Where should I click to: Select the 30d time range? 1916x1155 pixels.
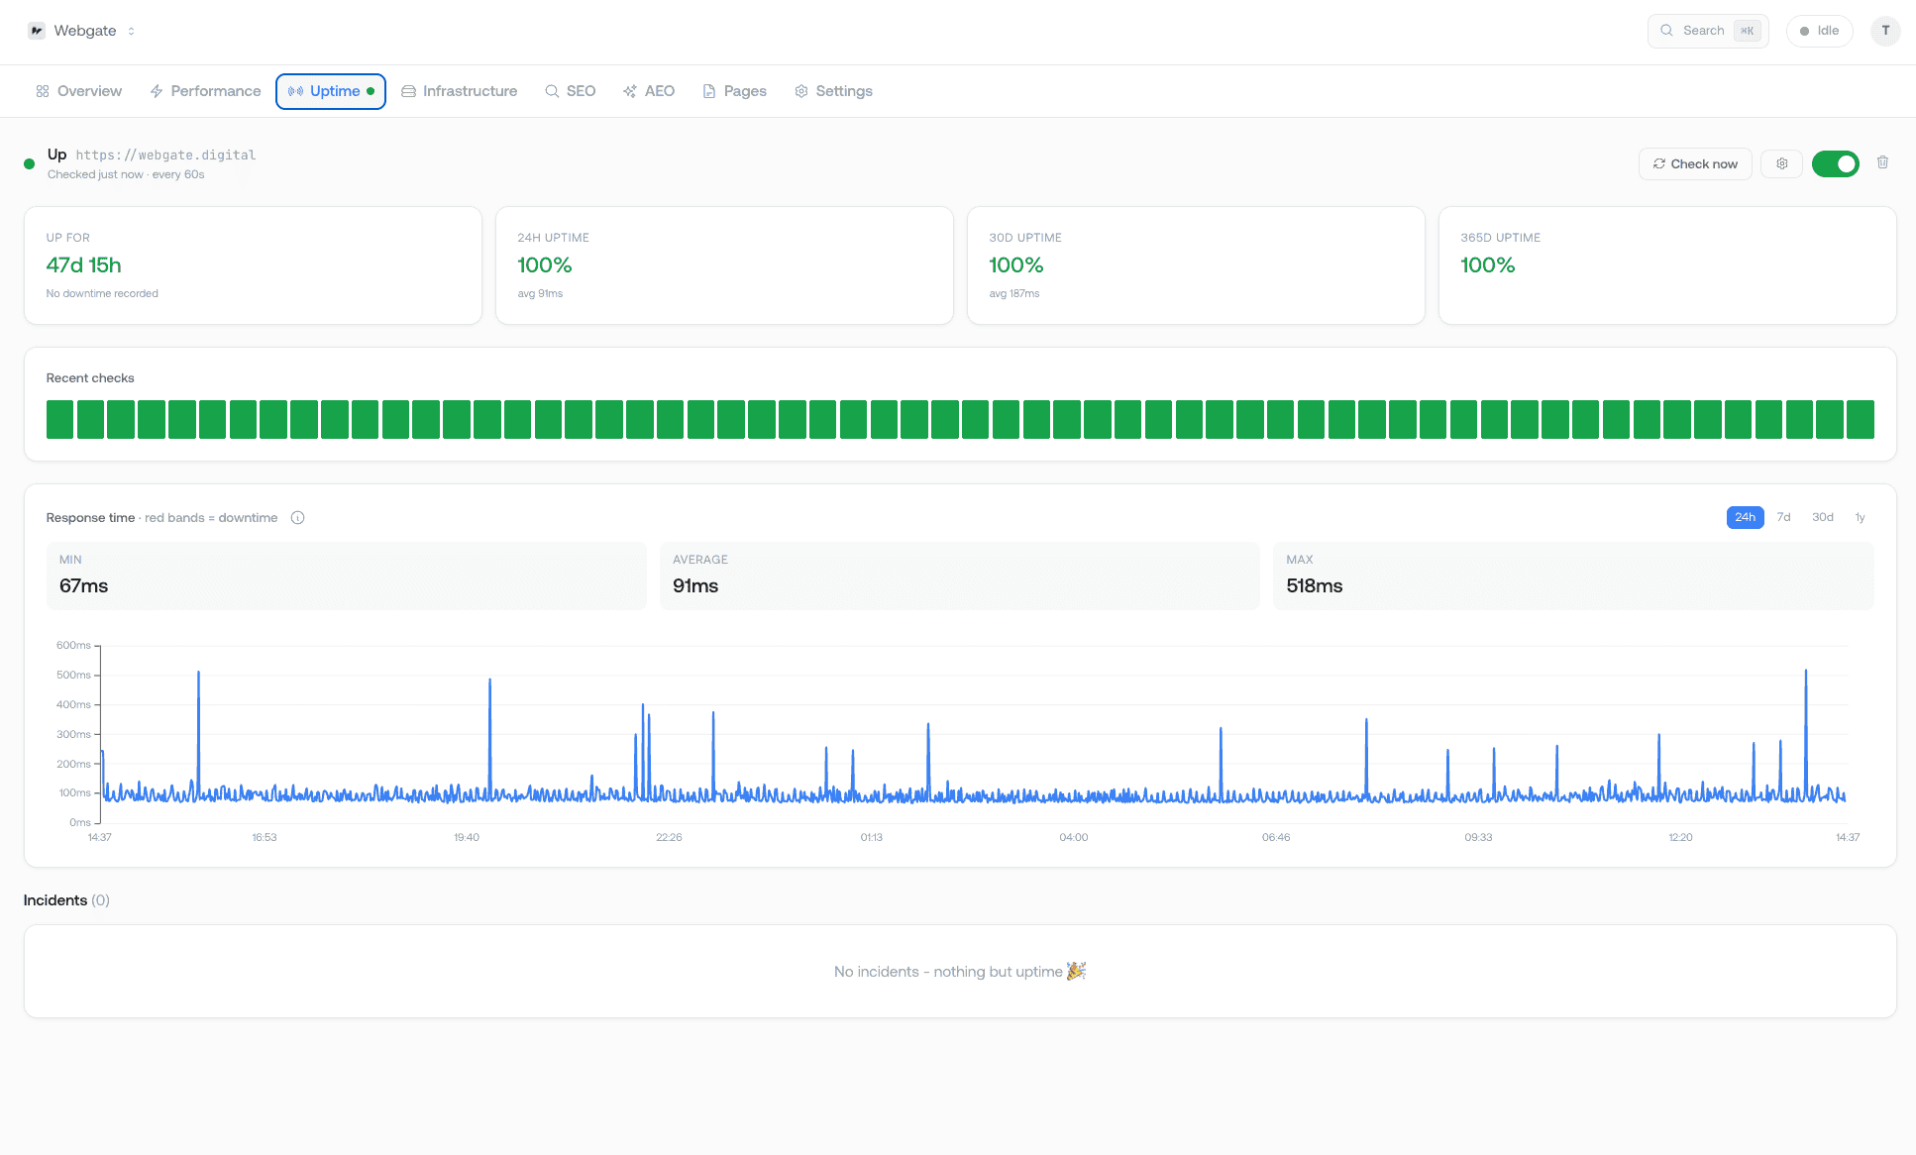point(1822,517)
